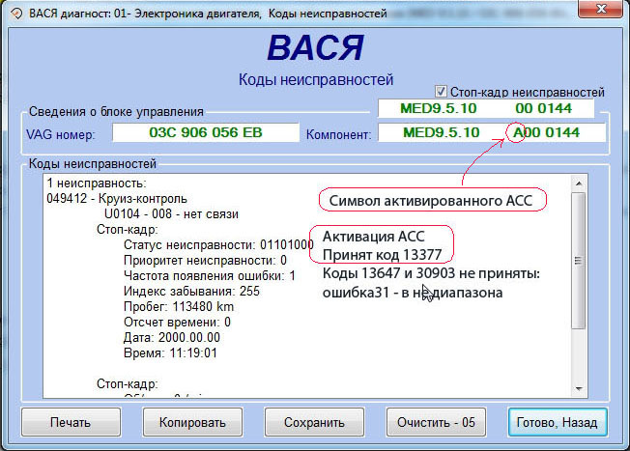Click the Сохранить button
Viewport: 630px width, 451px height.
pyautogui.click(x=314, y=422)
